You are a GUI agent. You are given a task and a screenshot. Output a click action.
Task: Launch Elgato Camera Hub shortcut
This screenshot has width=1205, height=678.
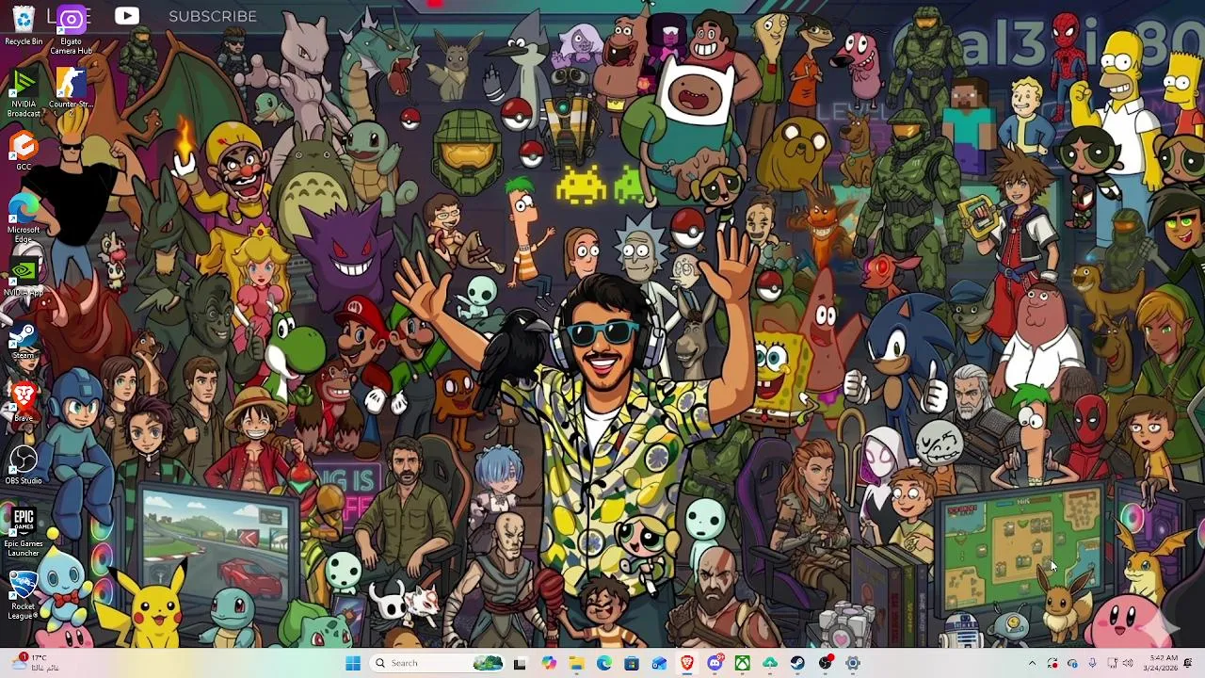71,29
